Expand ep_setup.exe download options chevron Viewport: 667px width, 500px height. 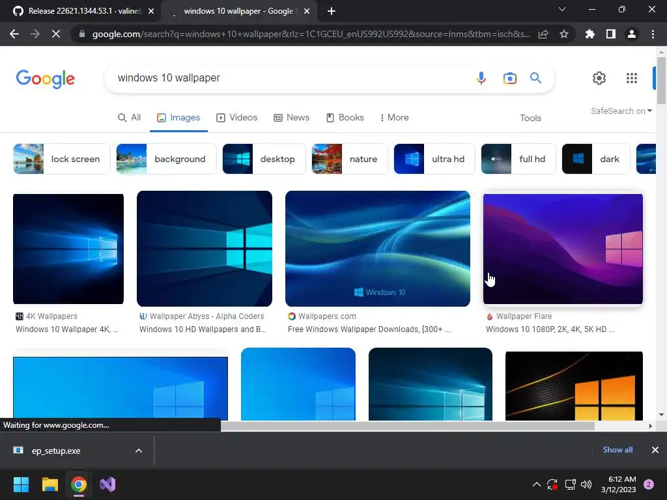tap(139, 451)
